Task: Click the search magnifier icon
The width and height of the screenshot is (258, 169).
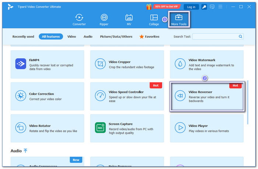Action: pyautogui.click(x=240, y=37)
